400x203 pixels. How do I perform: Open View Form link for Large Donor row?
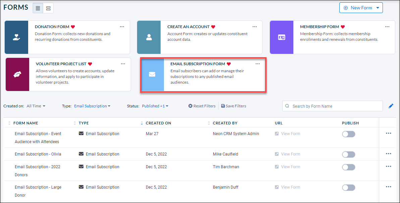tap(287, 187)
